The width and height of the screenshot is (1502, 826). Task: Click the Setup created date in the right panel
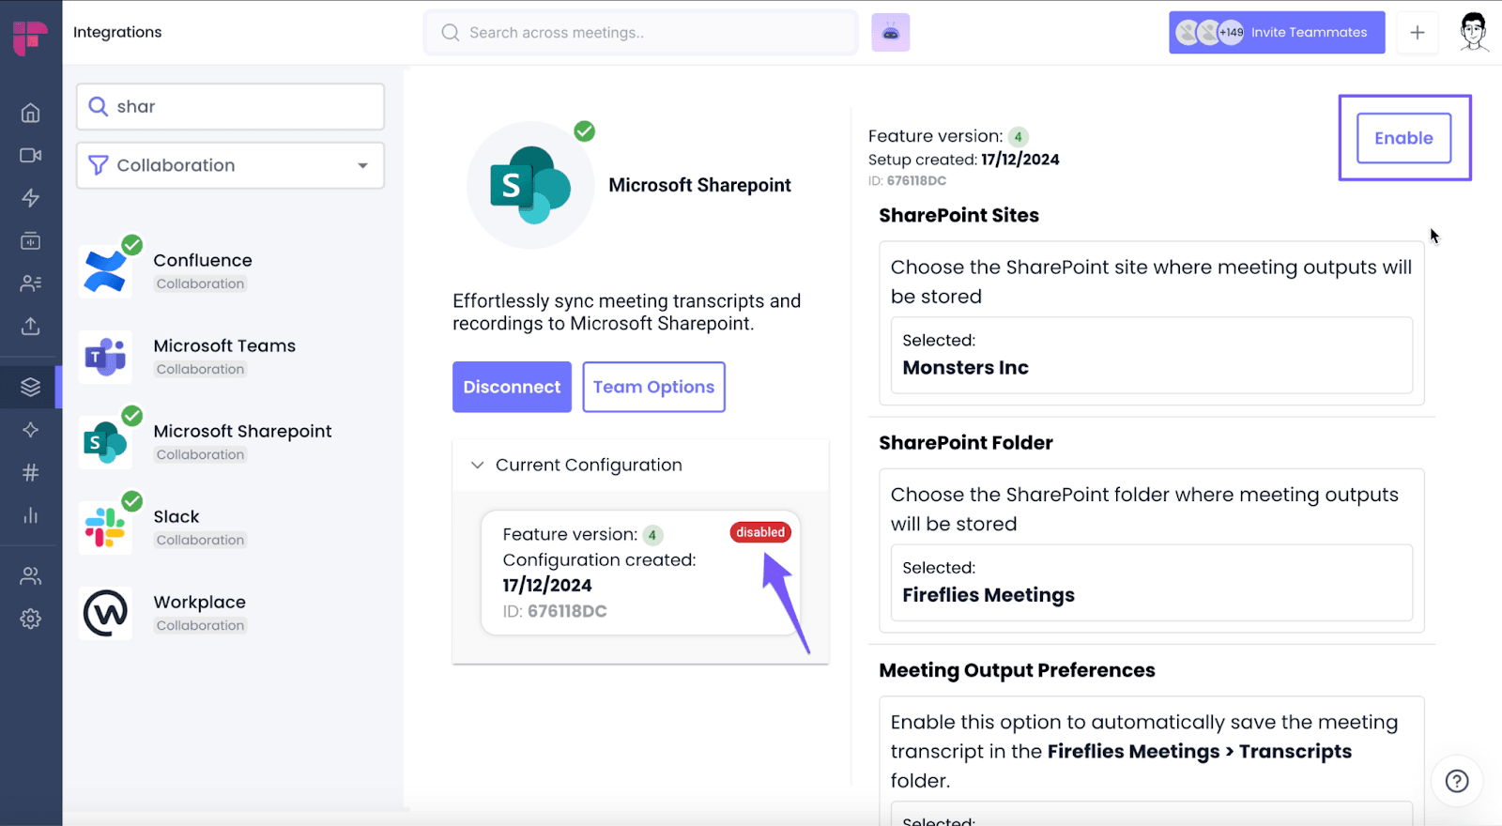(1020, 160)
